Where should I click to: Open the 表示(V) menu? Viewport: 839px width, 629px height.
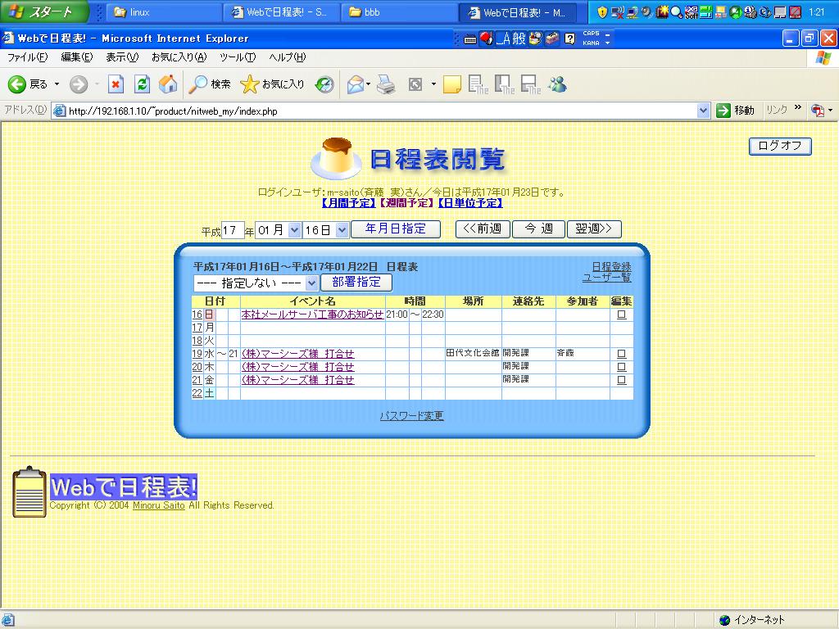point(121,57)
